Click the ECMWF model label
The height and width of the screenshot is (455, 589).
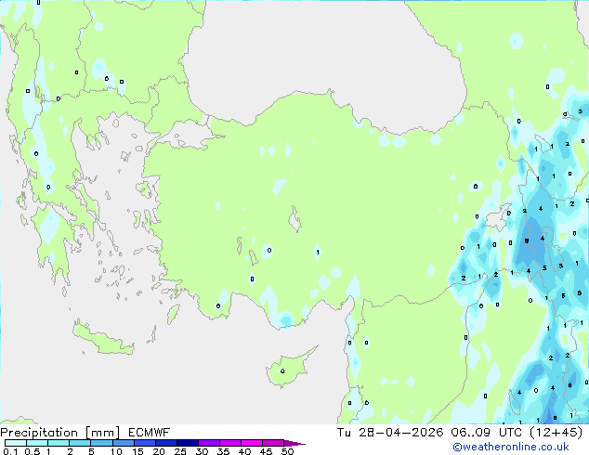150,433
